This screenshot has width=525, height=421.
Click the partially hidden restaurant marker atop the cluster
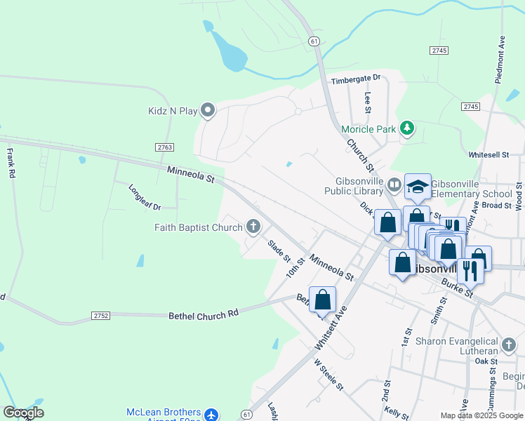[453, 224]
